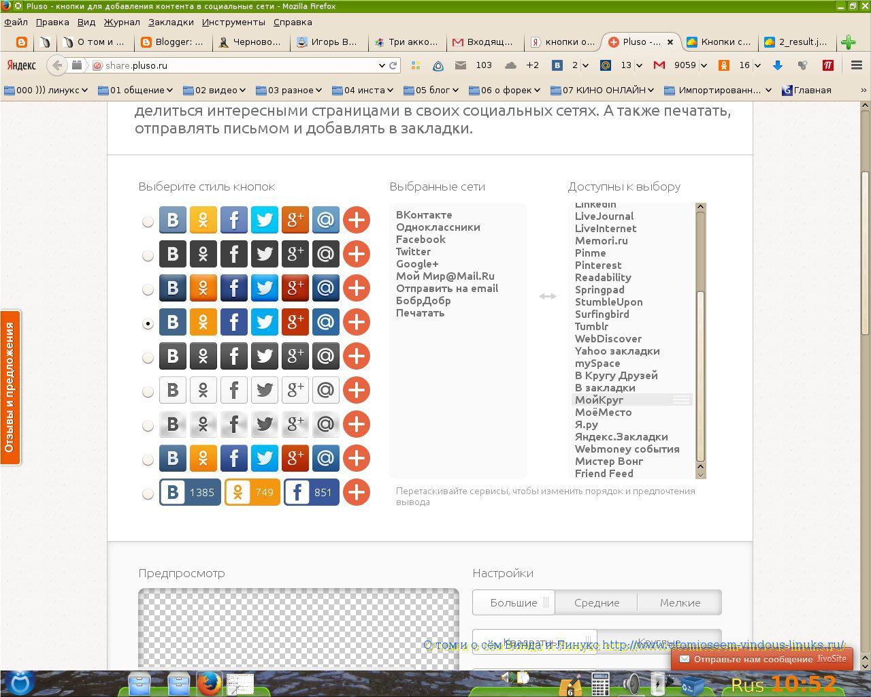Click the Facebook counter button showing 851
The height and width of the screenshot is (697, 871).
(312, 492)
